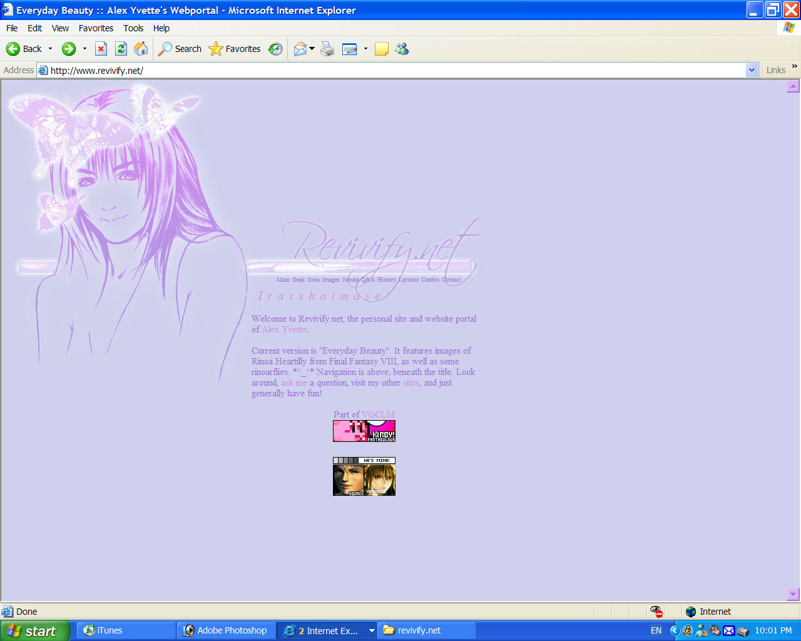This screenshot has width=801, height=641.
Task: Open the Forward button history dropdown arrow
Action: tap(84, 49)
